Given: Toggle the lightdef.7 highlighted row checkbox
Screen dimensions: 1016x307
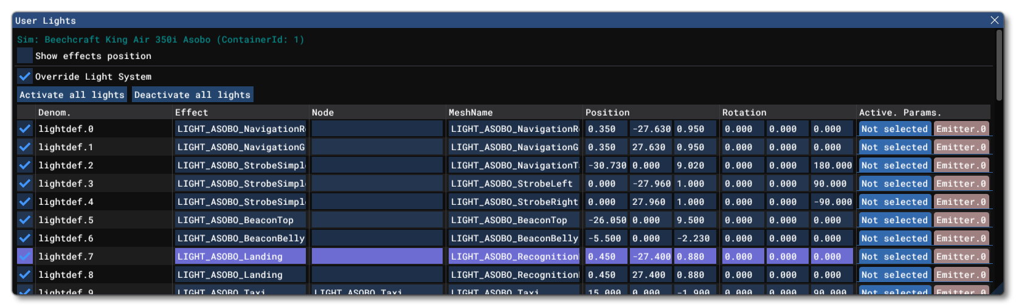Looking at the screenshot, I should point(25,257).
